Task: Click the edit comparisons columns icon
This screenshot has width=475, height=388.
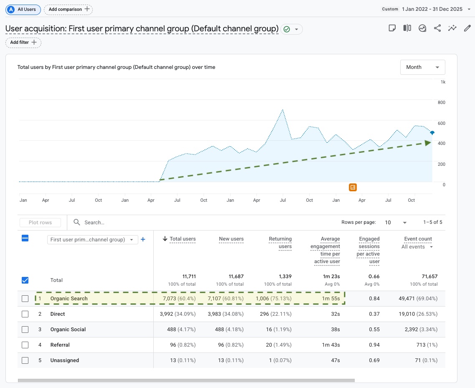Action: click(x=407, y=28)
